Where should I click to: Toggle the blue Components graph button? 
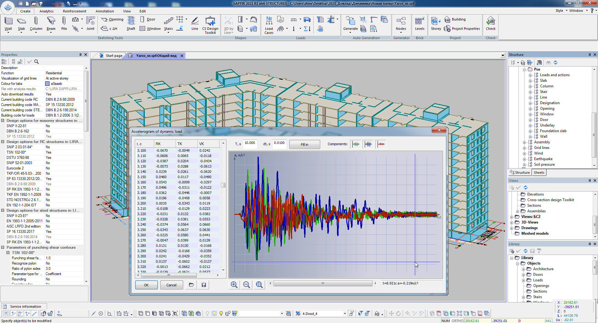[x=368, y=144]
